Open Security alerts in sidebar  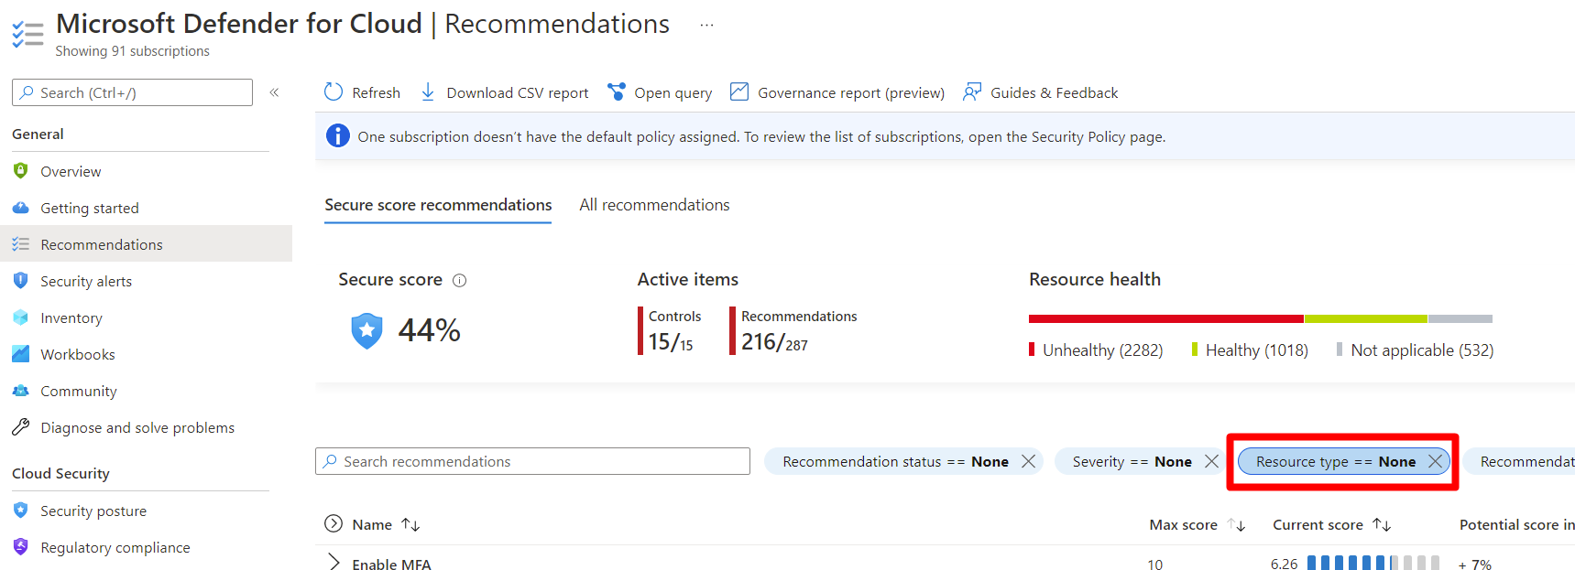coord(86,282)
